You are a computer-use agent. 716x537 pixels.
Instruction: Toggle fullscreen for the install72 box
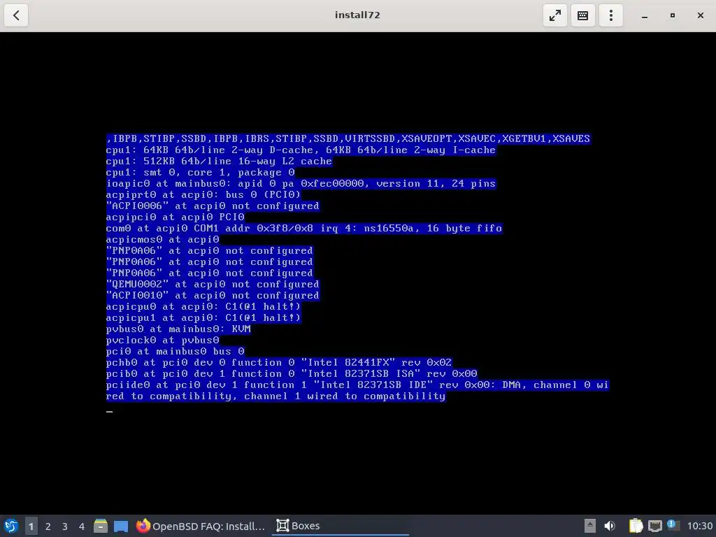click(554, 15)
